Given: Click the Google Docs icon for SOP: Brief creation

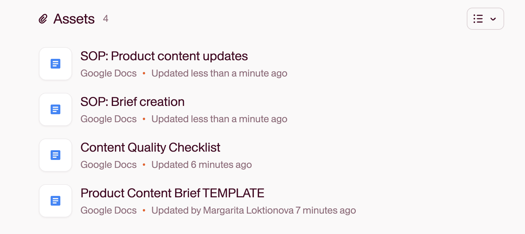Looking at the screenshot, I should (55, 109).
